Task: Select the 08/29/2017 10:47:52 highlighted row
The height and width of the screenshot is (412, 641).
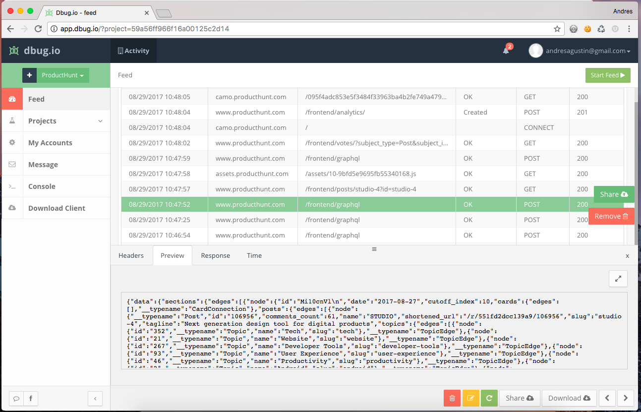Action: (372, 204)
